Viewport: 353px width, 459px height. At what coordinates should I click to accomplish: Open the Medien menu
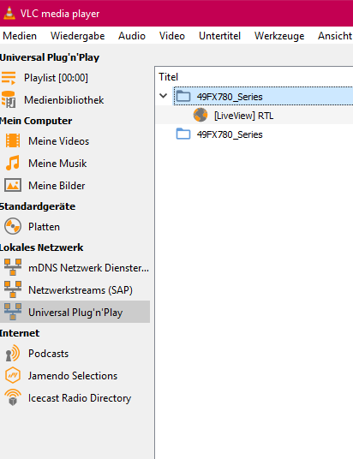tap(20, 36)
